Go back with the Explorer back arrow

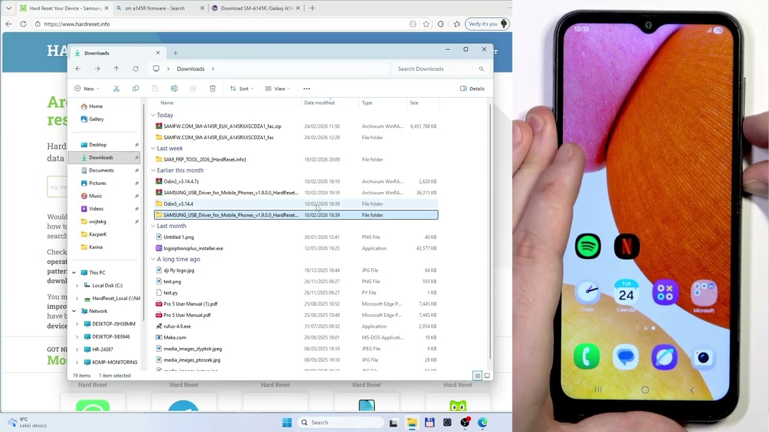pos(78,69)
